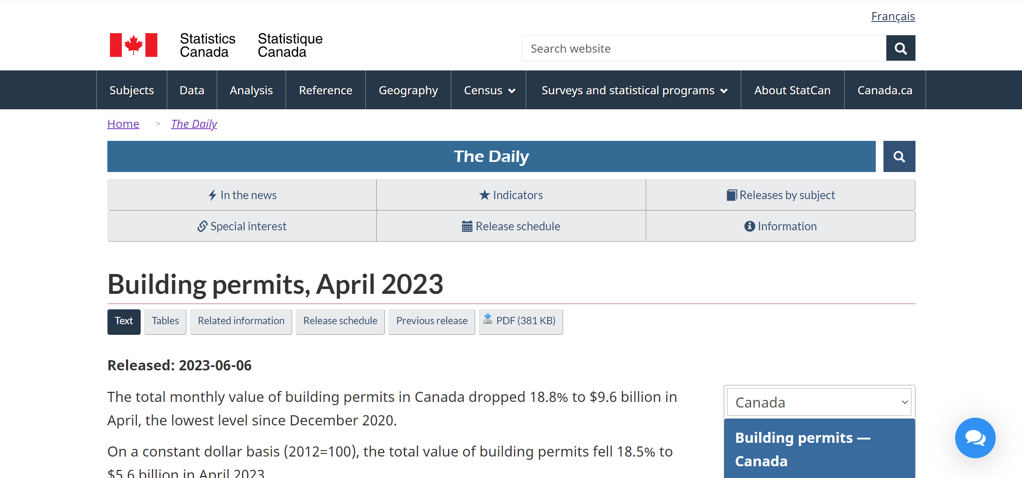Image resolution: width=1022 pixels, height=478 pixels.
Task: Open the Subjects menu item
Action: pyautogui.click(x=132, y=90)
